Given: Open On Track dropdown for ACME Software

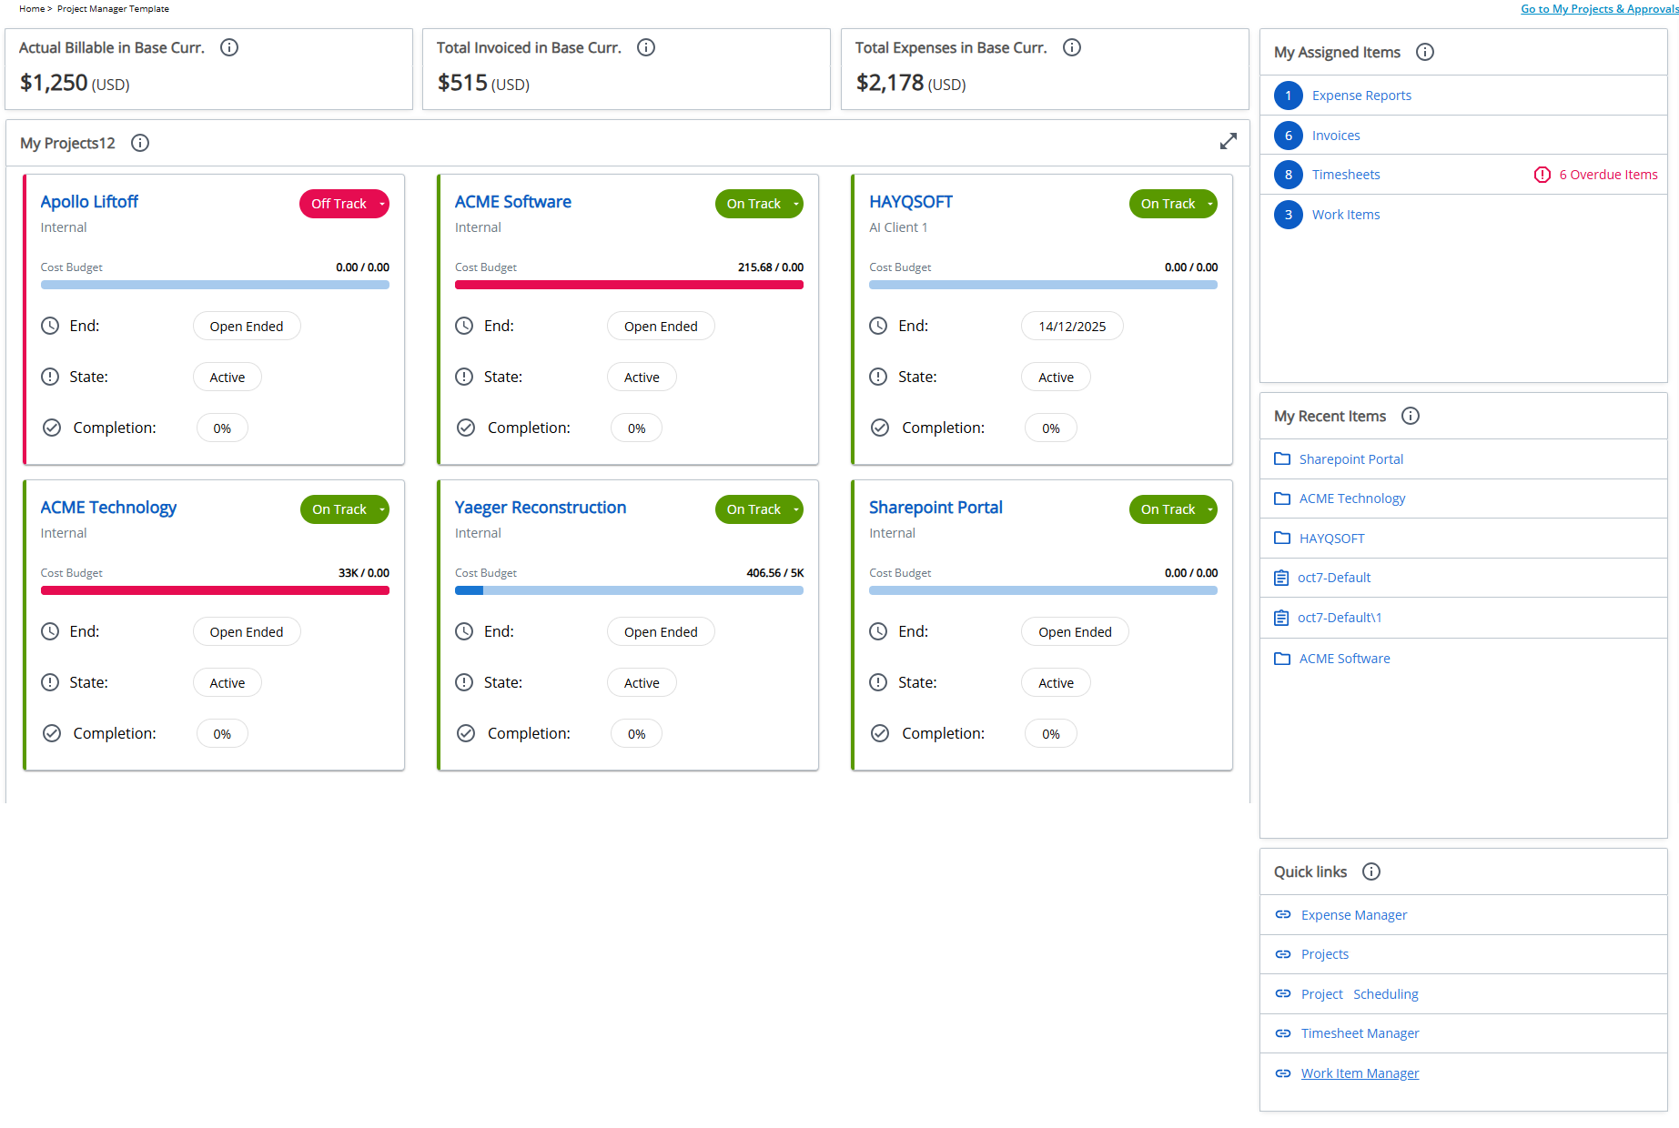Looking at the screenshot, I should [796, 204].
